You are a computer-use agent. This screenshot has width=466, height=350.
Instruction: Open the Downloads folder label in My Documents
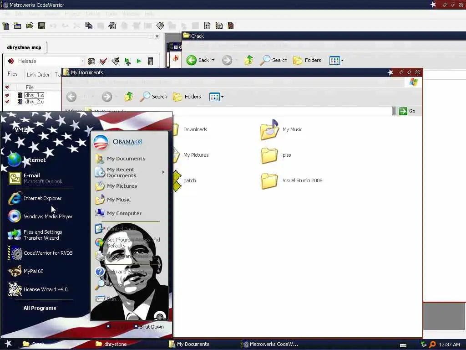(x=195, y=129)
